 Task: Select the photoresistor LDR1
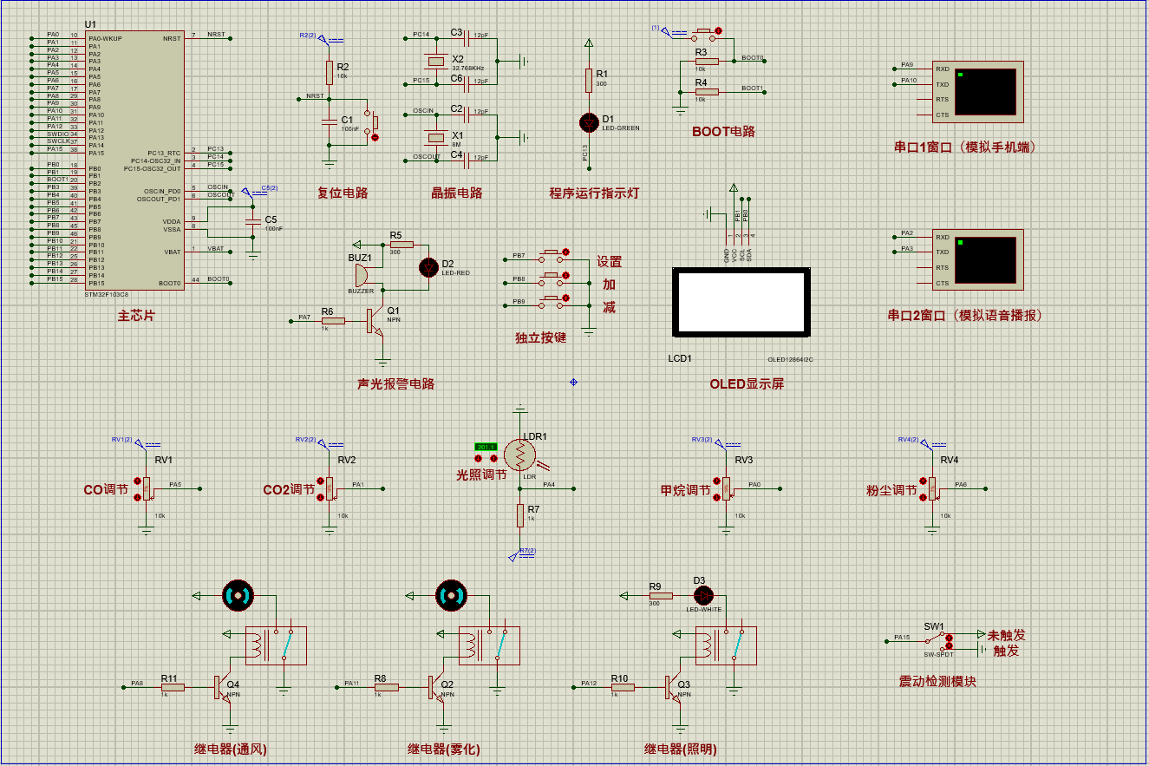click(x=520, y=453)
